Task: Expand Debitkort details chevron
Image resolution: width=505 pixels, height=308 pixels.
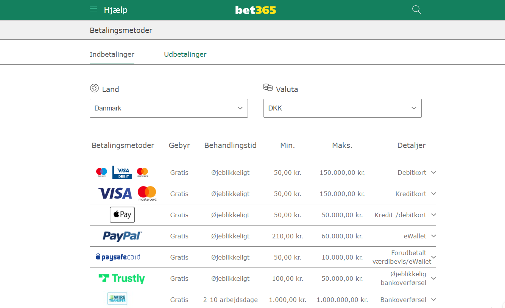Action: [x=433, y=173]
